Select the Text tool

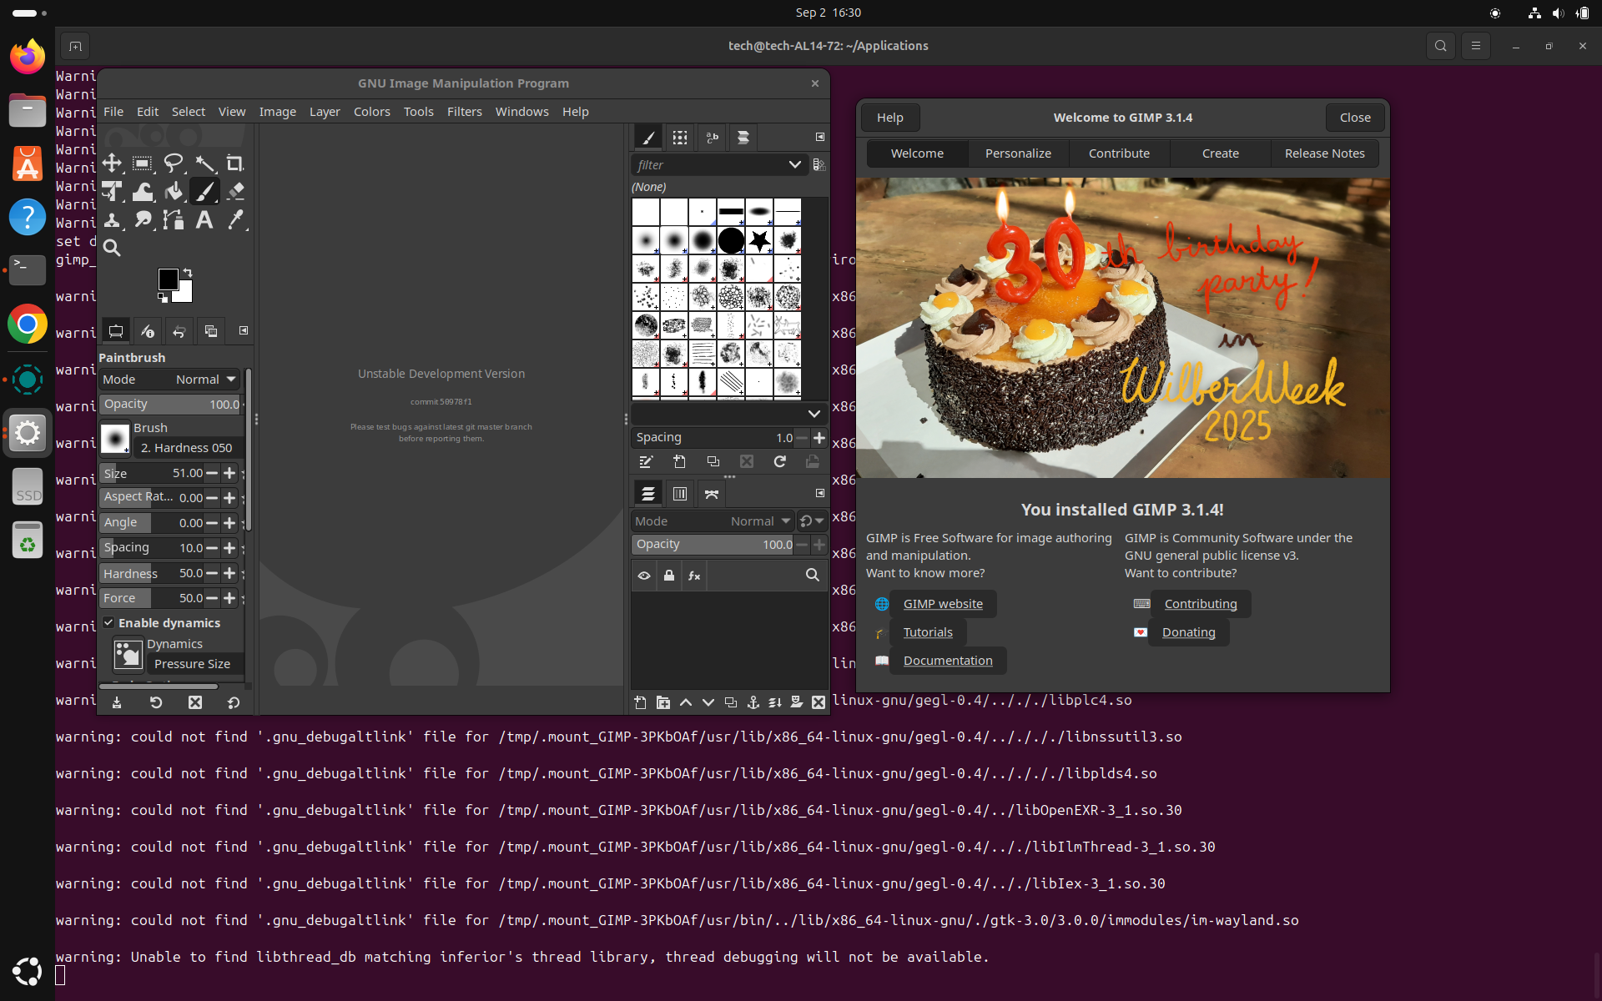(204, 219)
